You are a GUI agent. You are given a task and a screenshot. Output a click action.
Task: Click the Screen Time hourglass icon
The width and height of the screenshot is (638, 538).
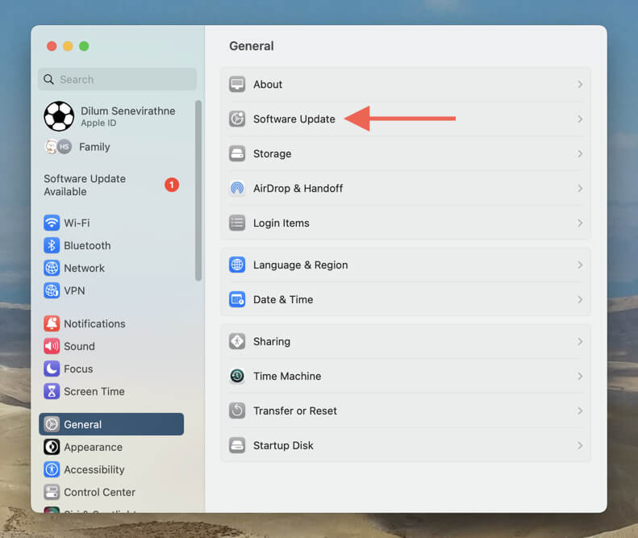point(52,391)
